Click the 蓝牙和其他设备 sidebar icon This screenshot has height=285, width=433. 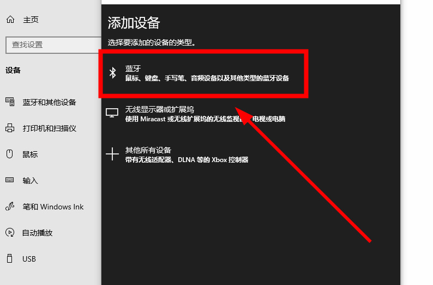pyautogui.click(x=10, y=102)
